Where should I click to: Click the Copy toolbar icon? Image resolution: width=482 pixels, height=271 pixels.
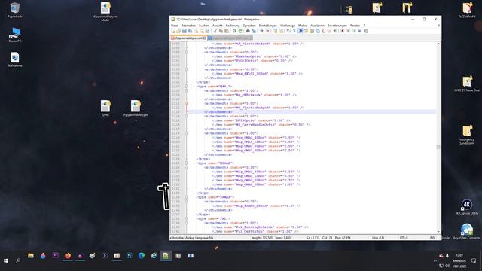click(221, 31)
